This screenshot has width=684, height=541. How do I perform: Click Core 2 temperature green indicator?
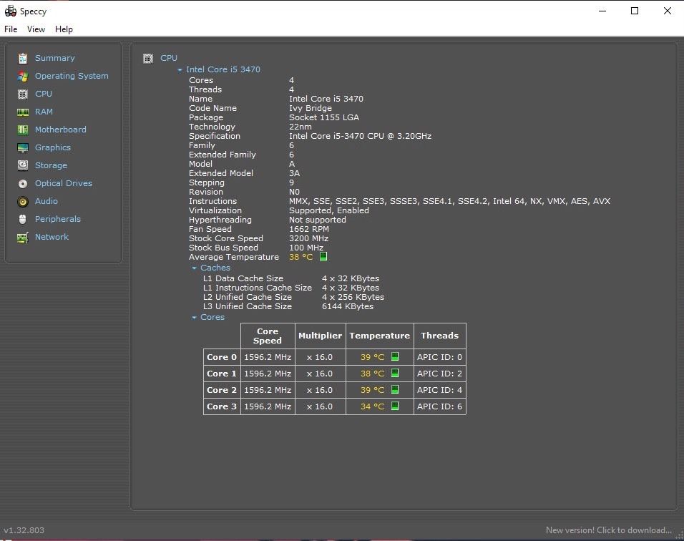coord(395,389)
